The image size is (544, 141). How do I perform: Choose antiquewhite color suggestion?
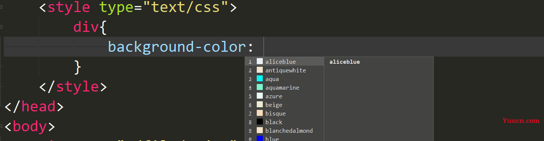tap(284, 70)
